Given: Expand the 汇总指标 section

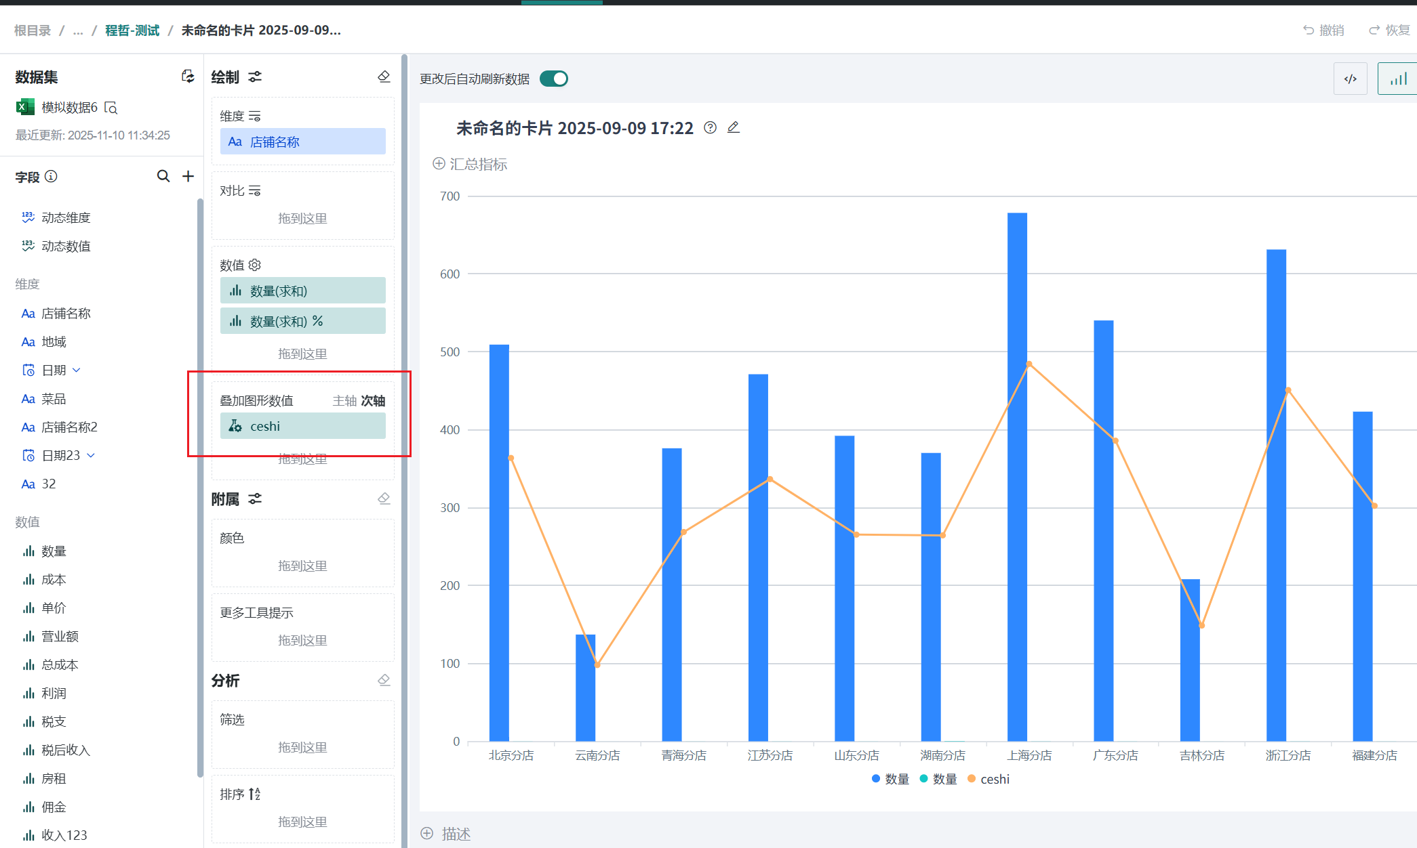Looking at the screenshot, I should pyautogui.click(x=471, y=164).
